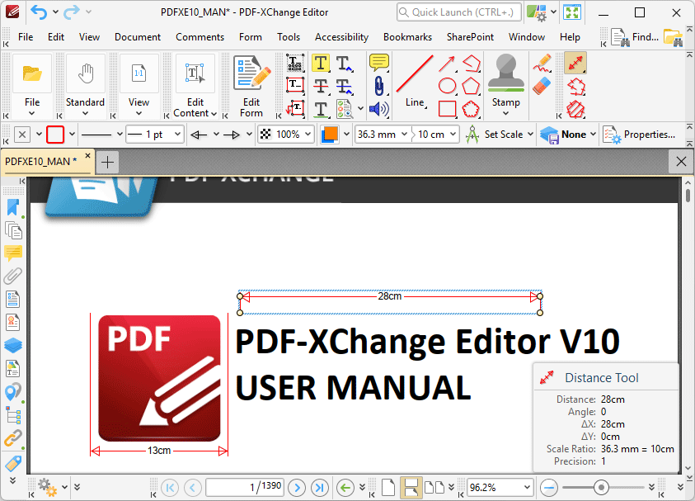Image resolution: width=695 pixels, height=501 pixels.
Task: Open the Document menu
Action: coord(138,37)
